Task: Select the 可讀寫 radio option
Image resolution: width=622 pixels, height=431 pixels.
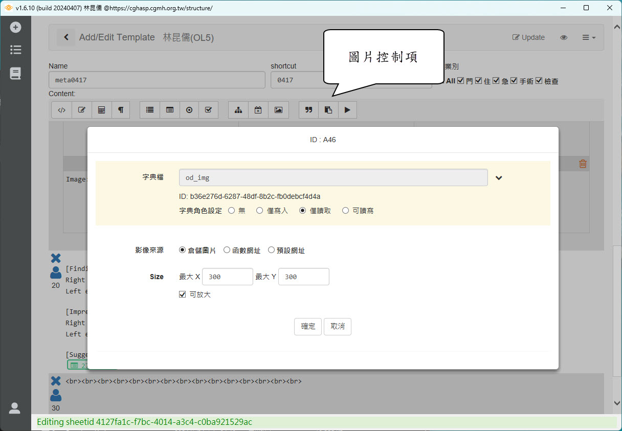Action: pyautogui.click(x=346, y=210)
